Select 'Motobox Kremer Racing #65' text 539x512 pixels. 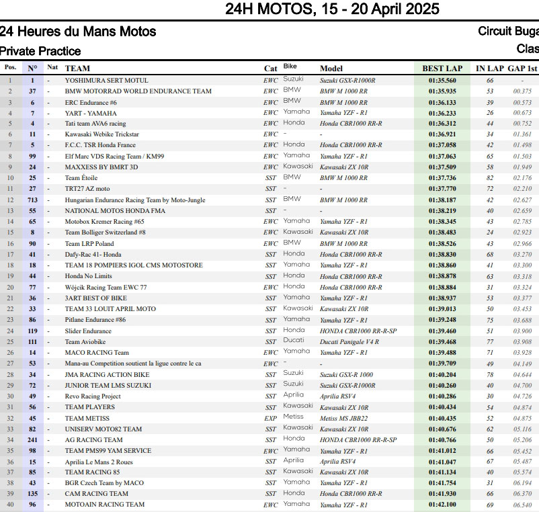point(104,221)
